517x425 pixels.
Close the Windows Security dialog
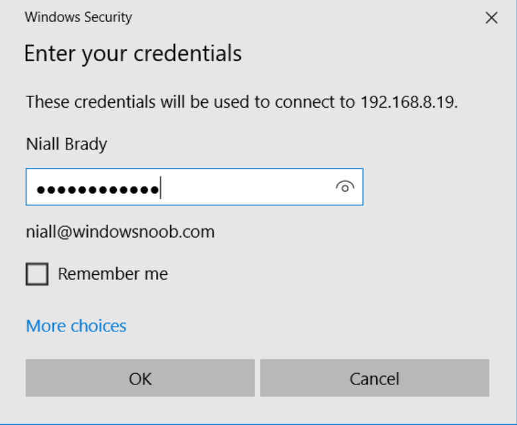[x=491, y=18]
